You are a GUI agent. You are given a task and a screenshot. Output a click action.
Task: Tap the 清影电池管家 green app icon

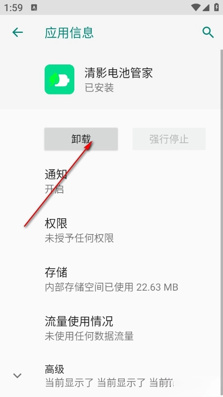[x=59, y=79]
